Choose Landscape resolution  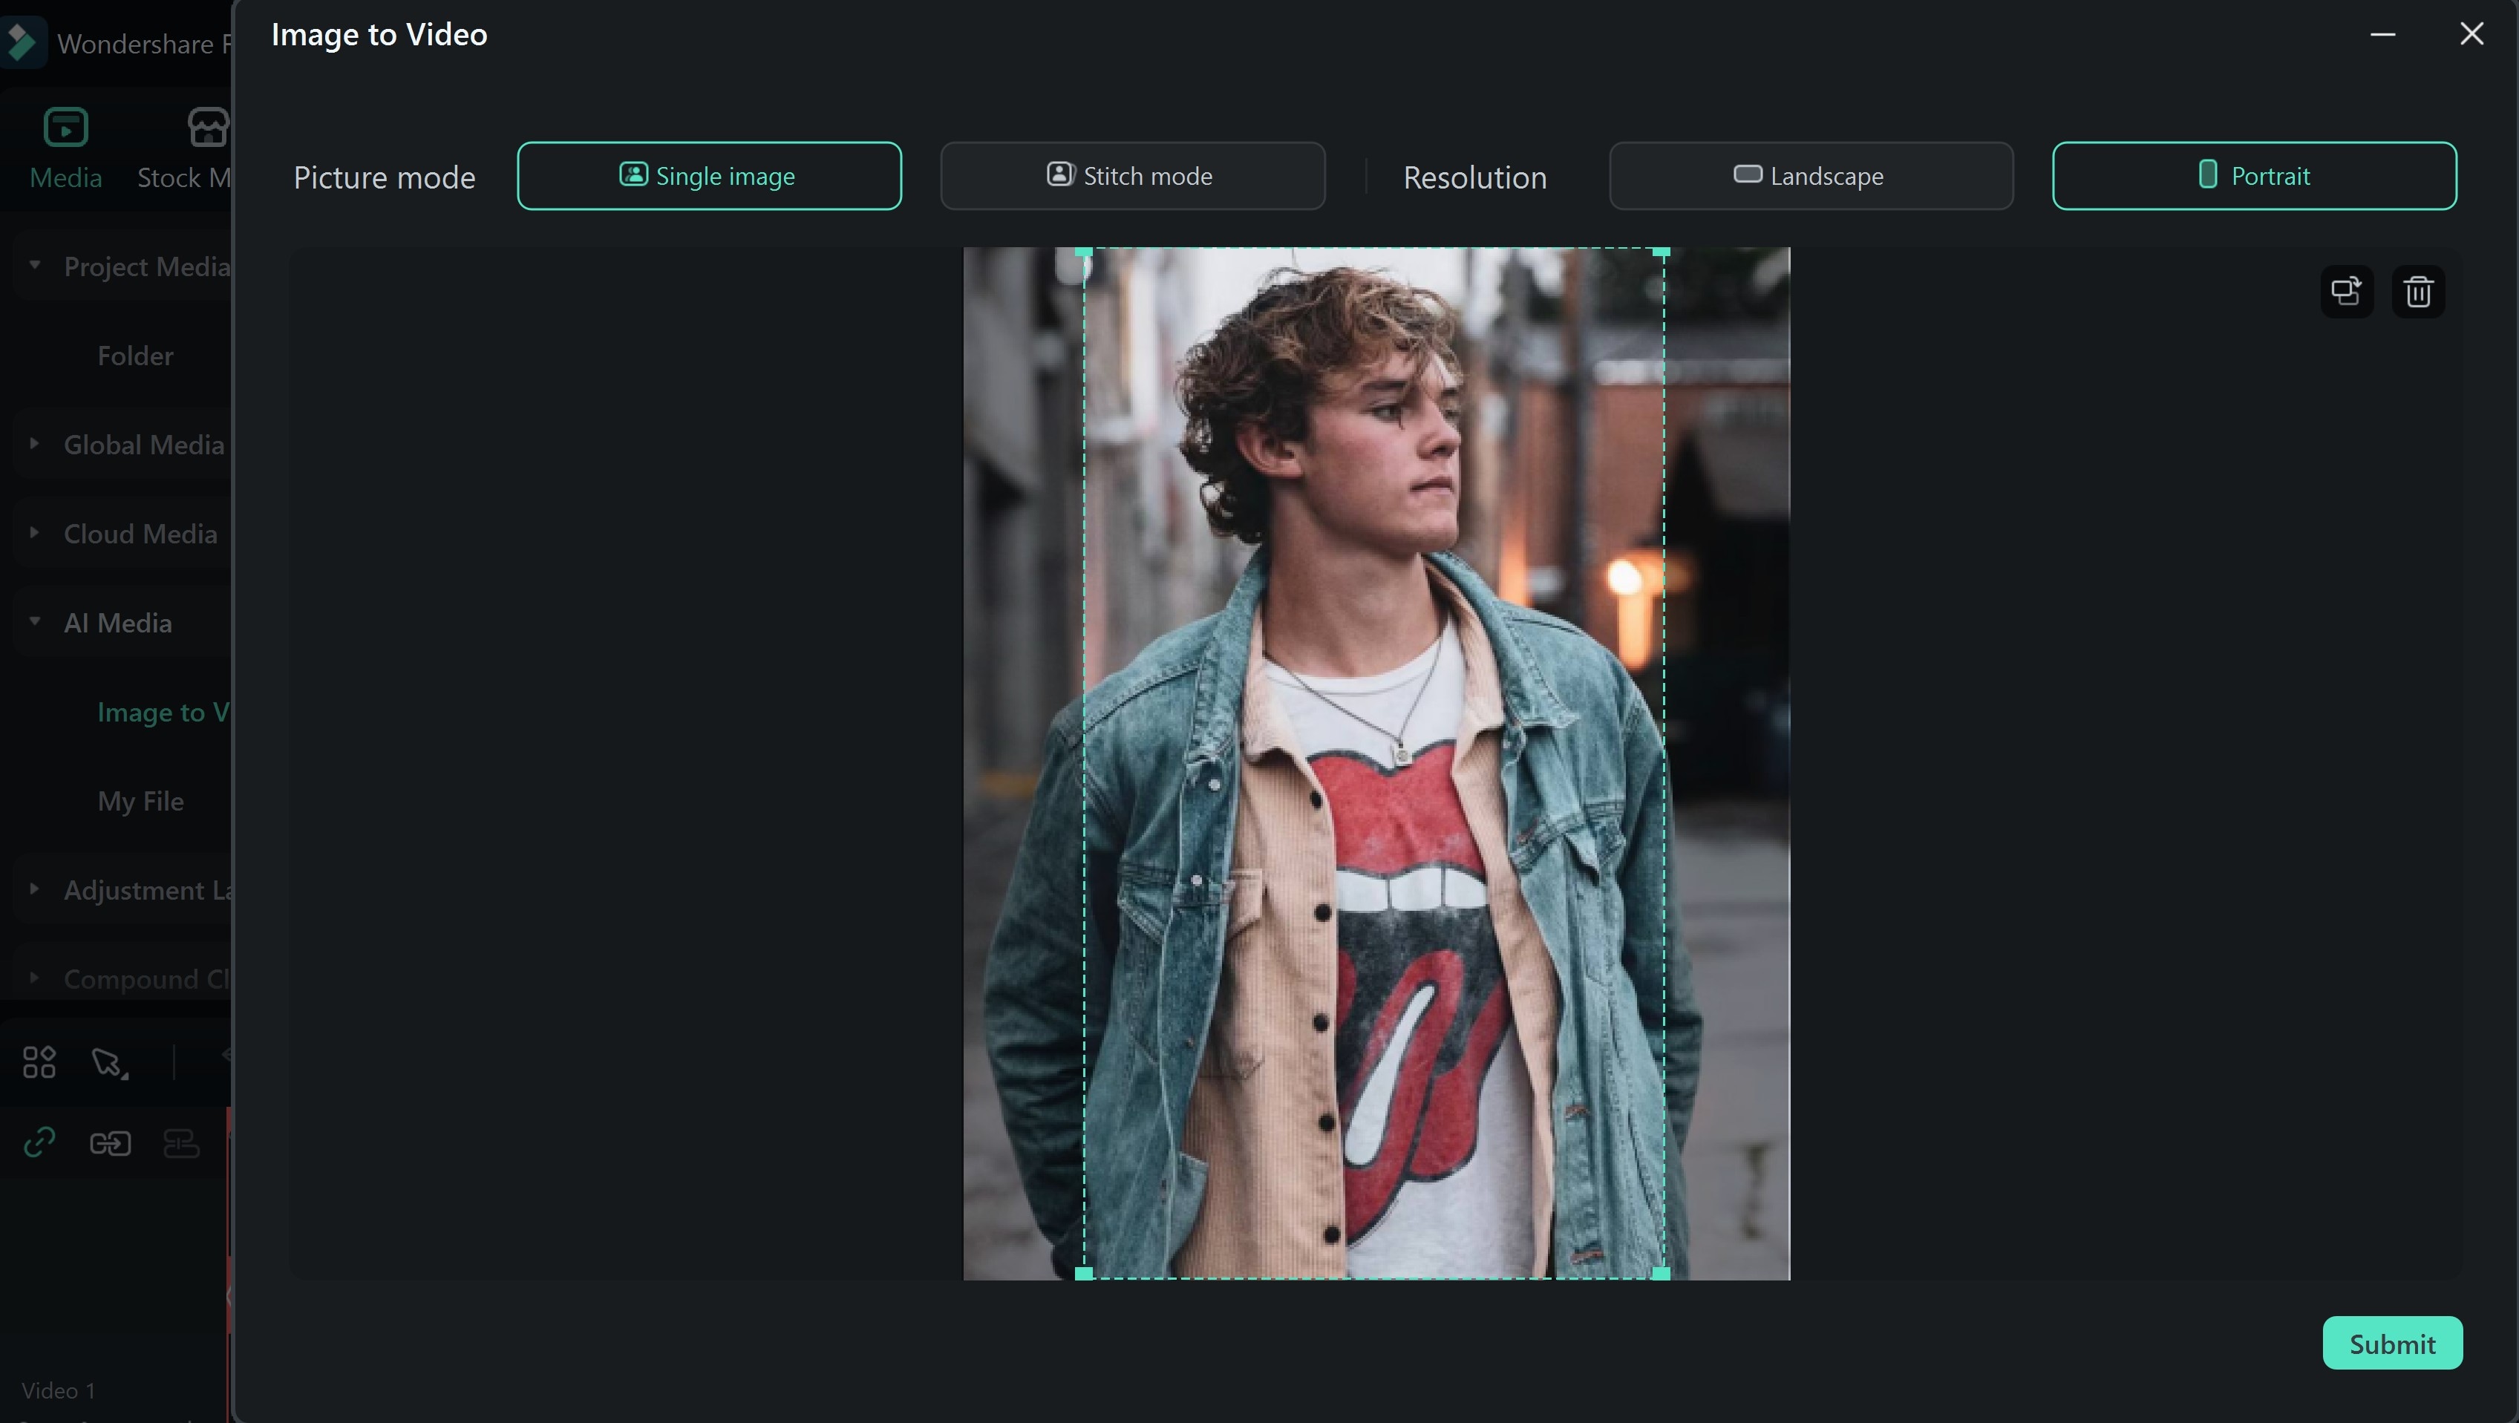1811,176
